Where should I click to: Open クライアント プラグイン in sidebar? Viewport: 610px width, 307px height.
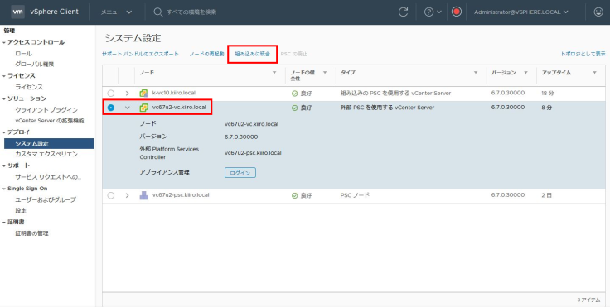(x=46, y=110)
